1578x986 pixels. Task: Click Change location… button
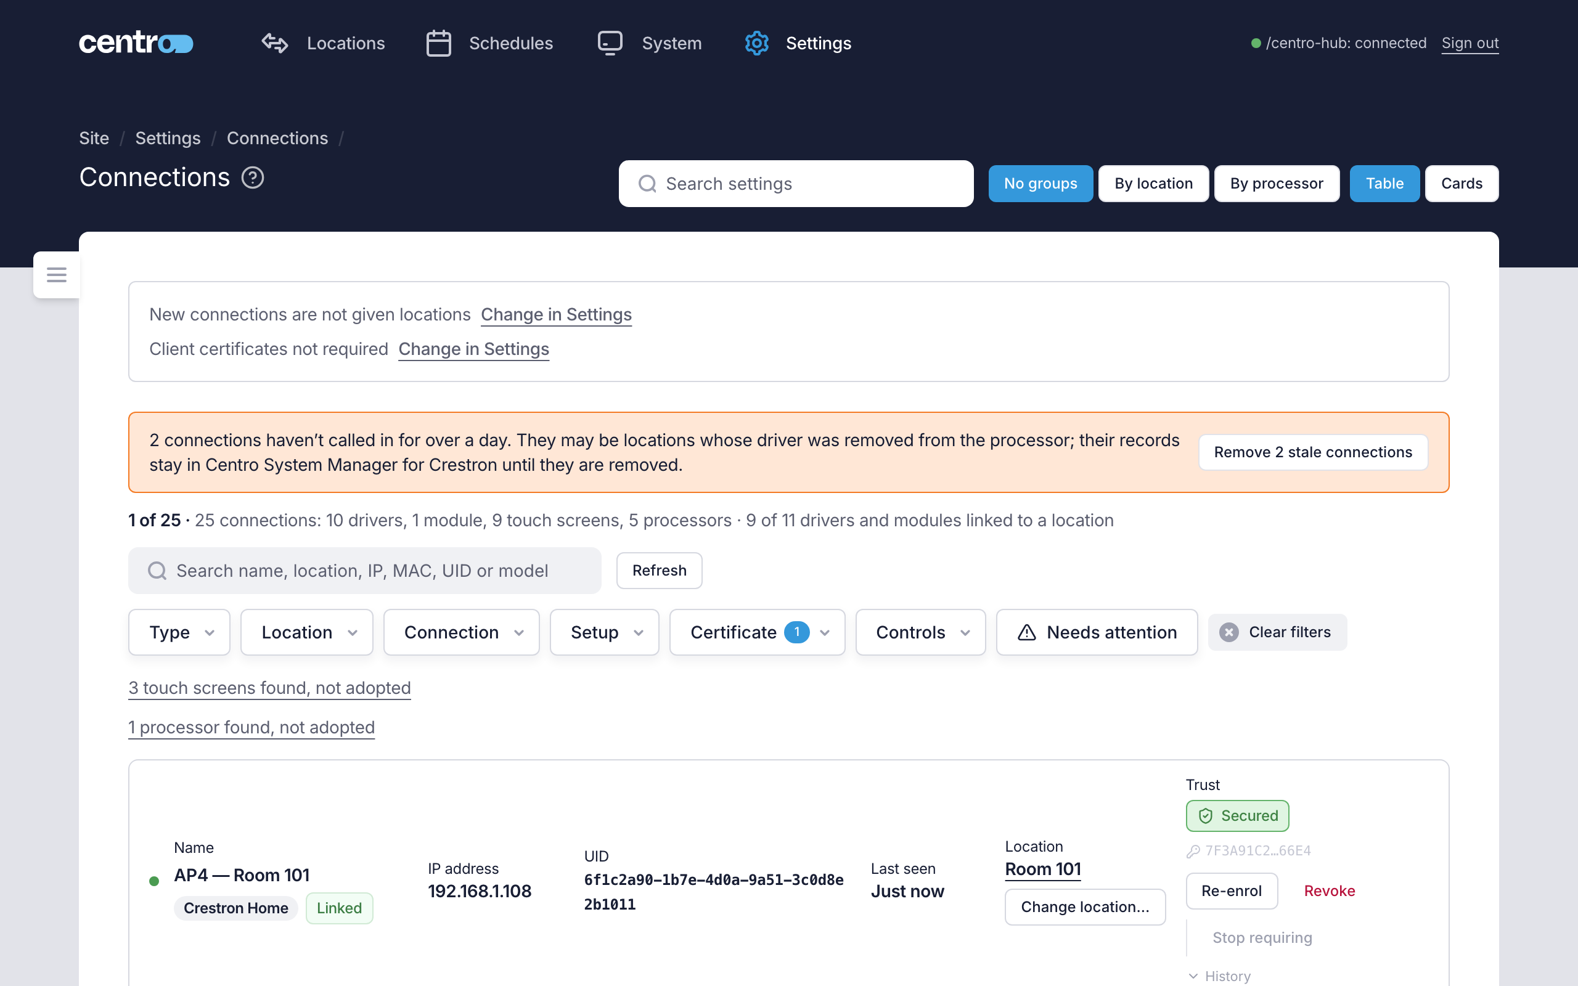click(x=1085, y=907)
